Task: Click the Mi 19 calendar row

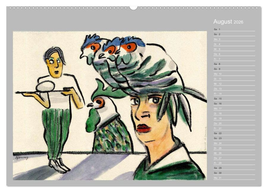Action: (234, 119)
